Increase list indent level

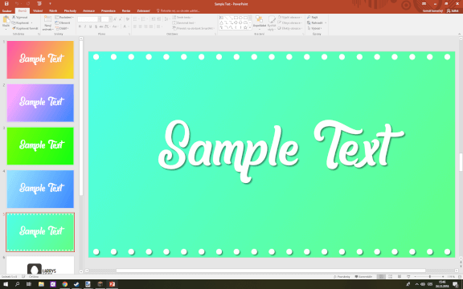pos(158,19)
